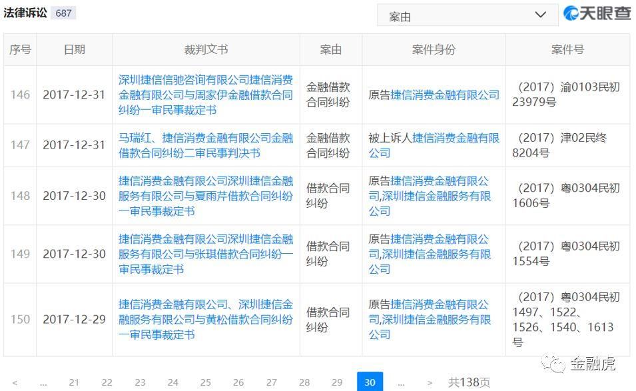Go to the previous page arrow

pyautogui.click(x=15, y=382)
